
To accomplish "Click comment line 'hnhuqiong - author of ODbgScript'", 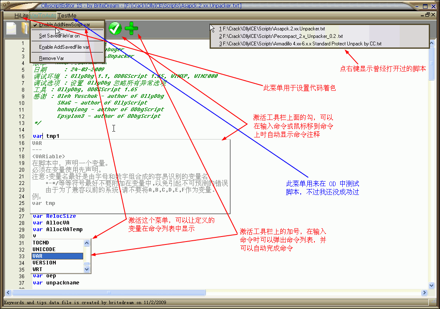I will click(x=111, y=109).
